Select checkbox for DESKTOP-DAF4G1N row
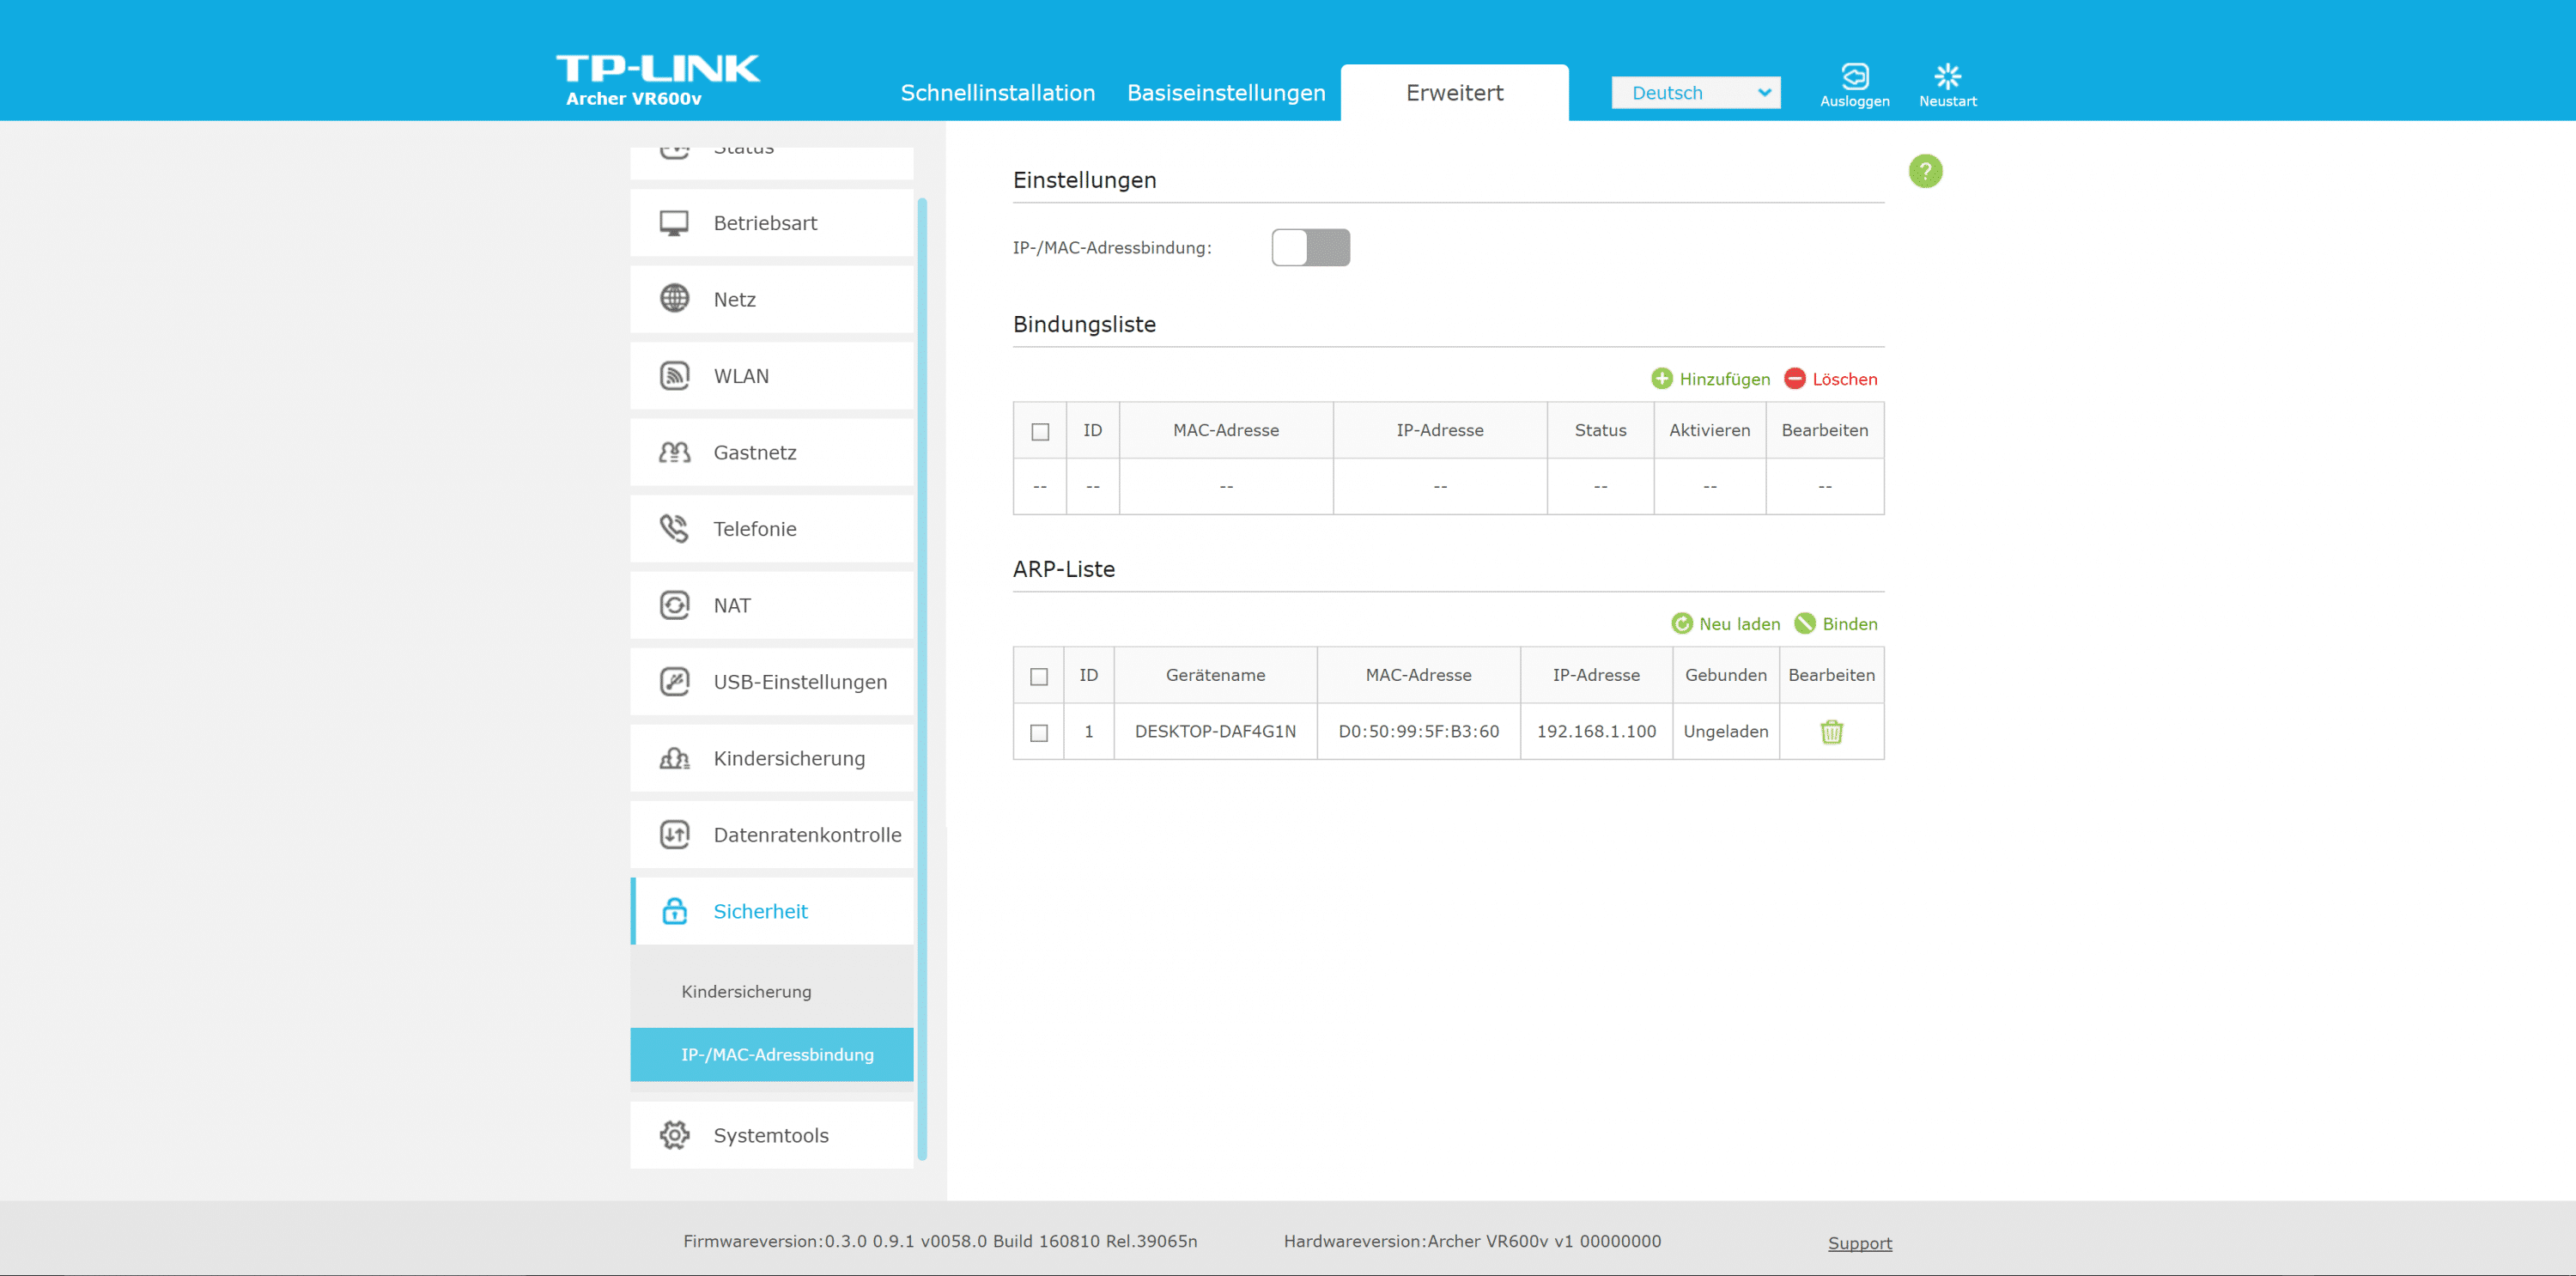Viewport: 2576px width, 1276px height. point(1039,733)
